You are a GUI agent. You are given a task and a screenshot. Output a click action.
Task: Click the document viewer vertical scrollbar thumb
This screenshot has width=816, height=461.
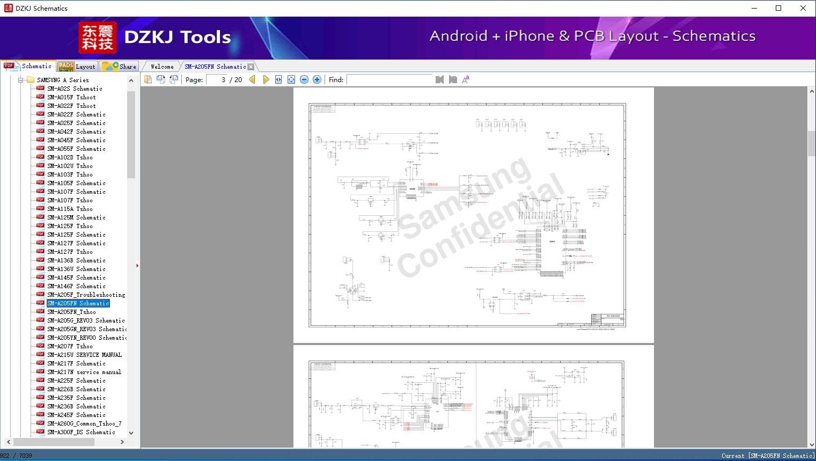pyautogui.click(x=812, y=143)
